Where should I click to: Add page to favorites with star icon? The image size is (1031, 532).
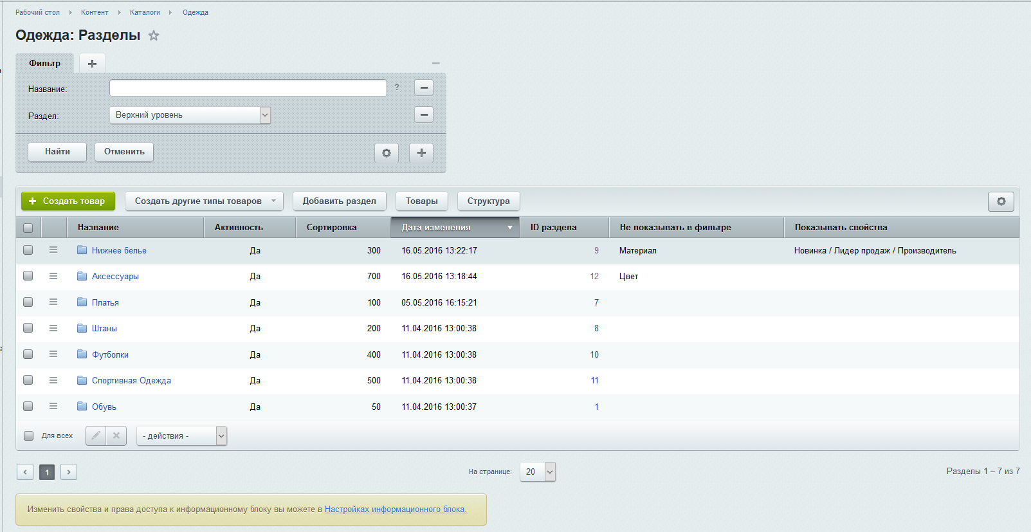[154, 36]
